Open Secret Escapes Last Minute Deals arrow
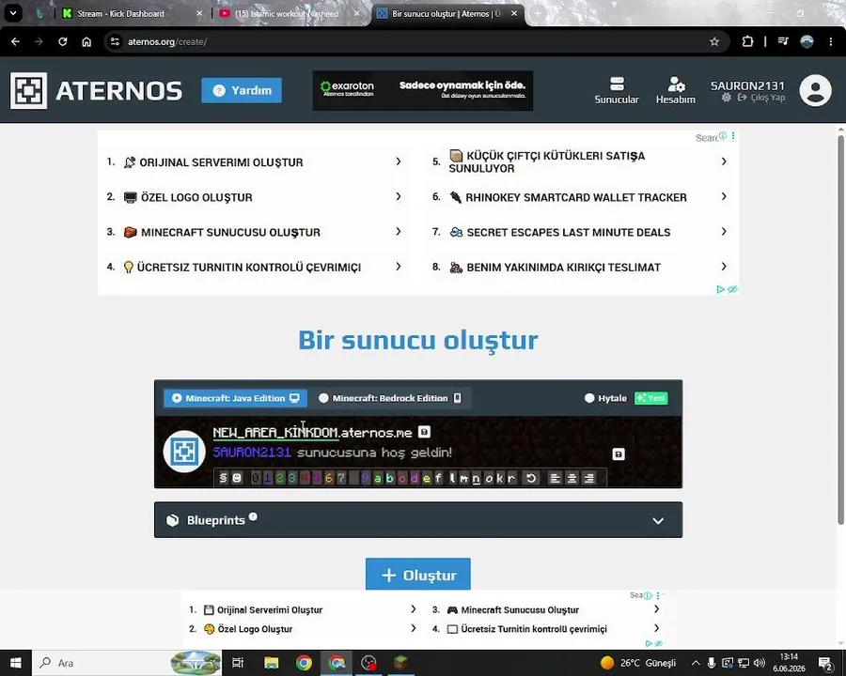Screen dimensions: 846x676 click(x=724, y=231)
